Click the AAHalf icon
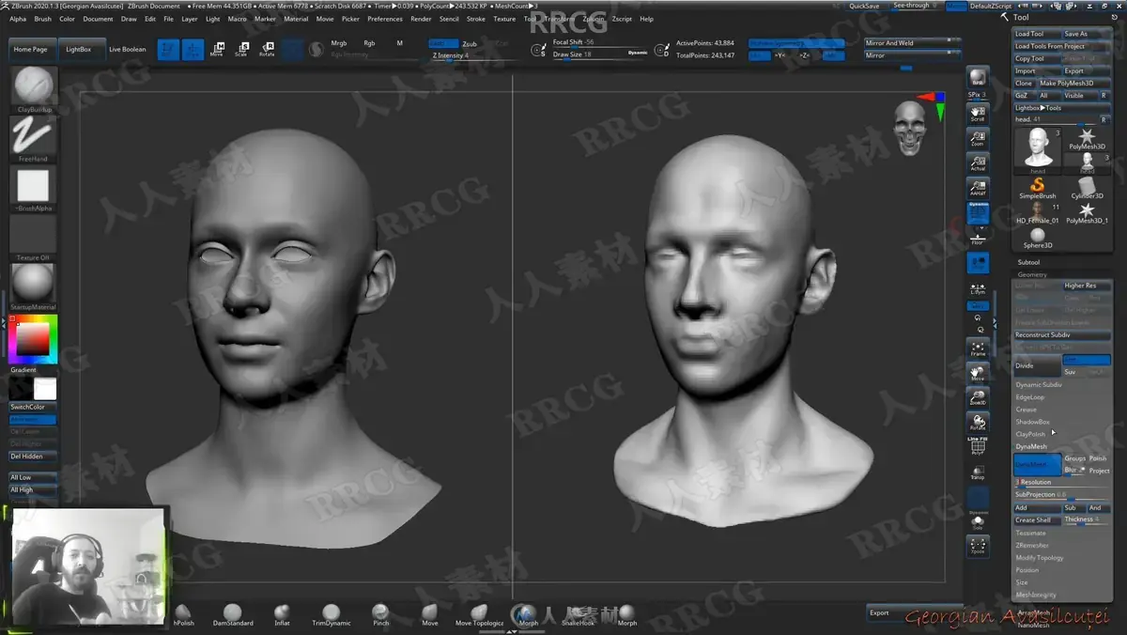This screenshot has height=635, width=1127. pos(978,188)
